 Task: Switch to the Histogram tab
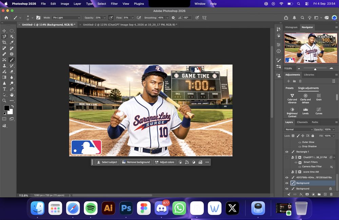[x=291, y=27]
